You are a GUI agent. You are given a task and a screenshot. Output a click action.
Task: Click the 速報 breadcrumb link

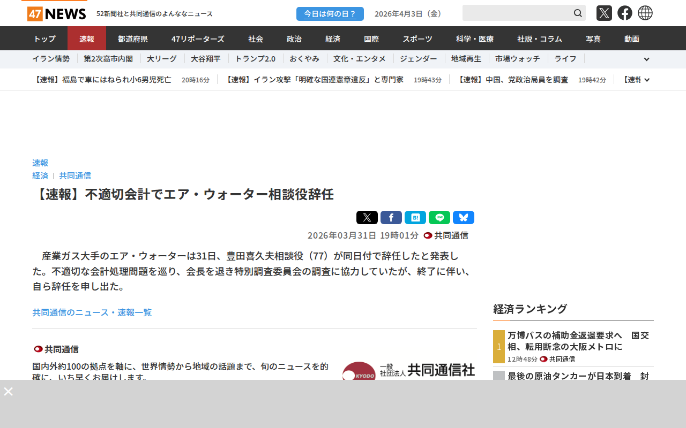coord(40,163)
